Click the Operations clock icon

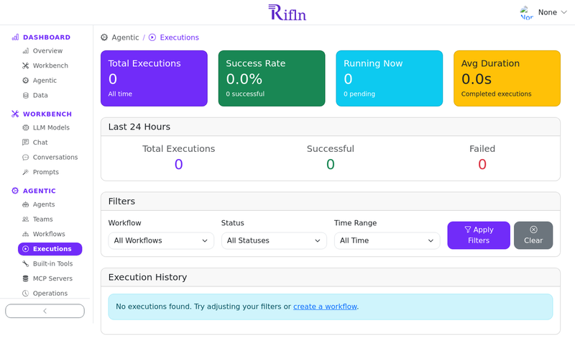click(25, 294)
